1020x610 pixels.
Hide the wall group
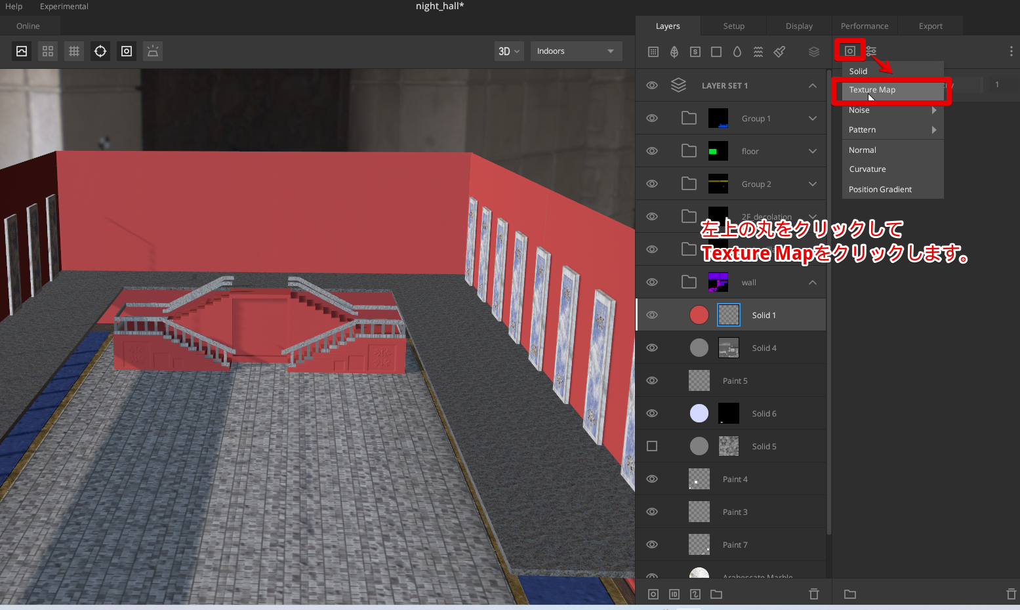651,281
